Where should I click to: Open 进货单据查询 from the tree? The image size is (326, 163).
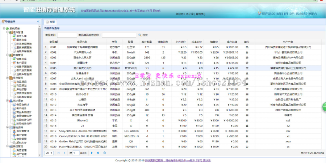(x=24, y=44)
